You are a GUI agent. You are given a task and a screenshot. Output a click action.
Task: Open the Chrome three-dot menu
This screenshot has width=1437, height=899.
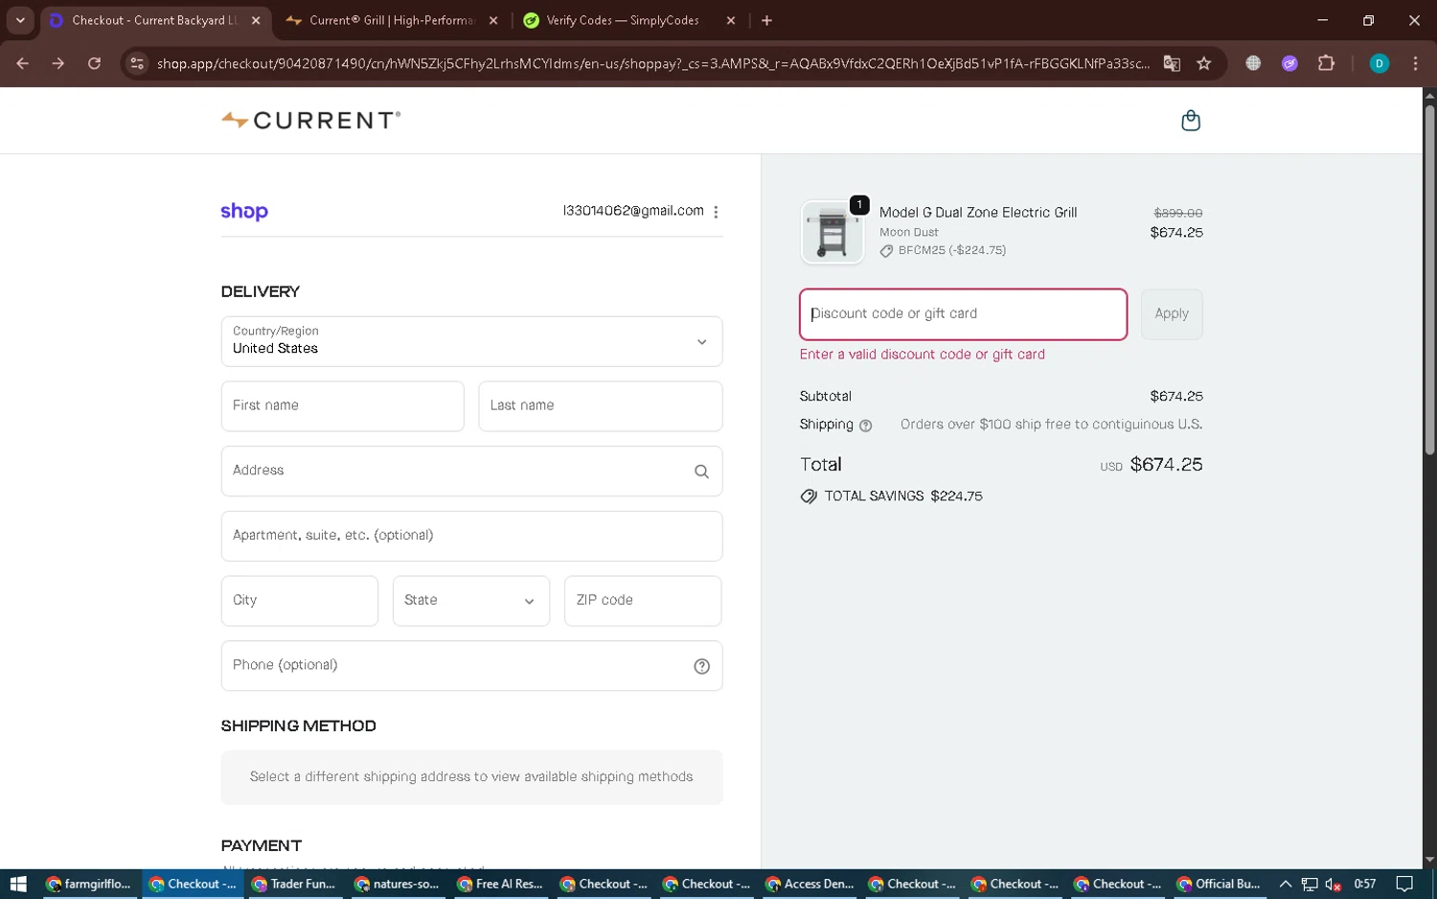pyautogui.click(x=1415, y=63)
